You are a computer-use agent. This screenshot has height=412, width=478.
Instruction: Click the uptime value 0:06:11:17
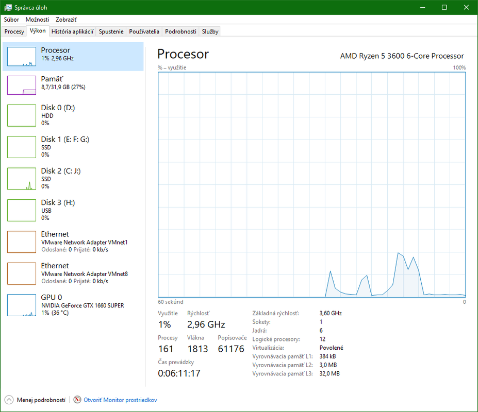click(x=179, y=373)
